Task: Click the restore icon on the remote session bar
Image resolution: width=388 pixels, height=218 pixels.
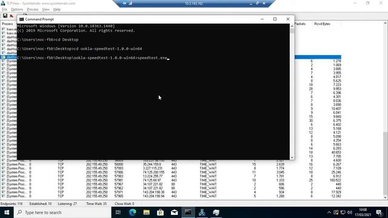Action: [257, 4]
